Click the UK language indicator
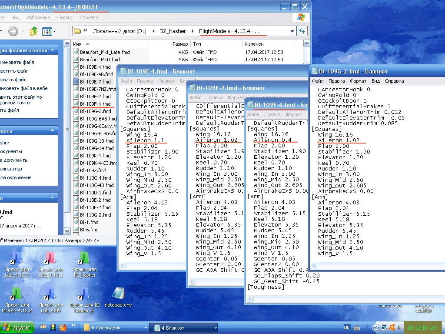445x334 pixels. point(347,327)
